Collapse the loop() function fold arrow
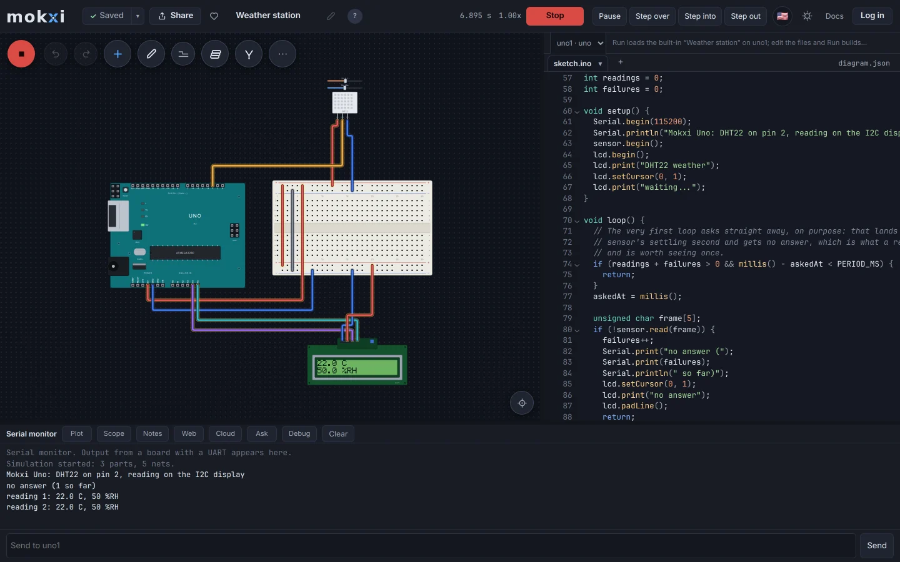The image size is (900, 562). tap(577, 220)
